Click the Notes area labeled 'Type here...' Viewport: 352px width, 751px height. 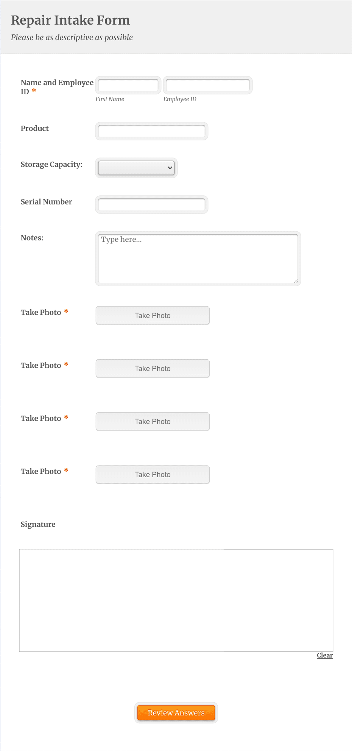coord(198,258)
